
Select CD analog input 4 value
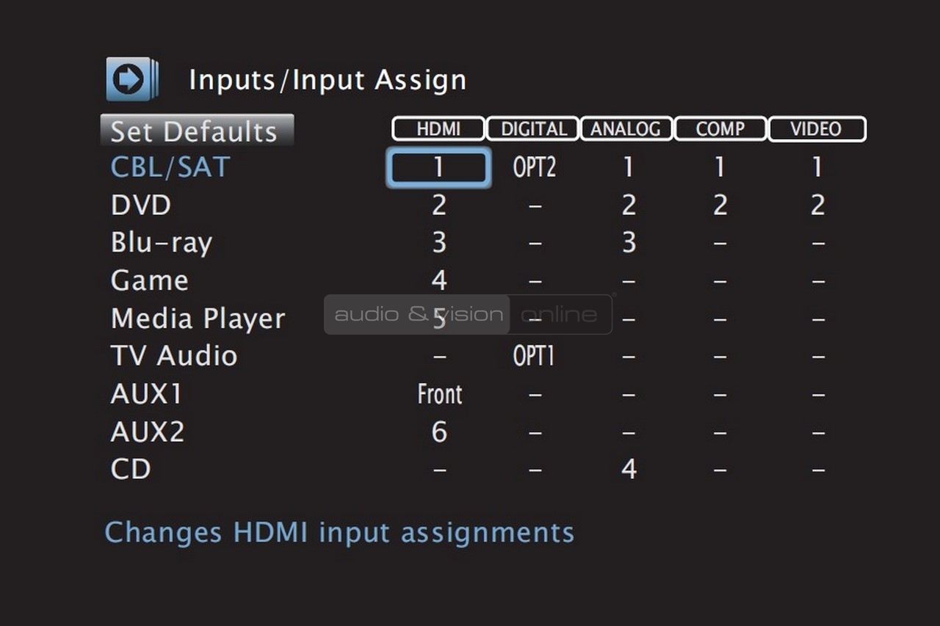629,470
